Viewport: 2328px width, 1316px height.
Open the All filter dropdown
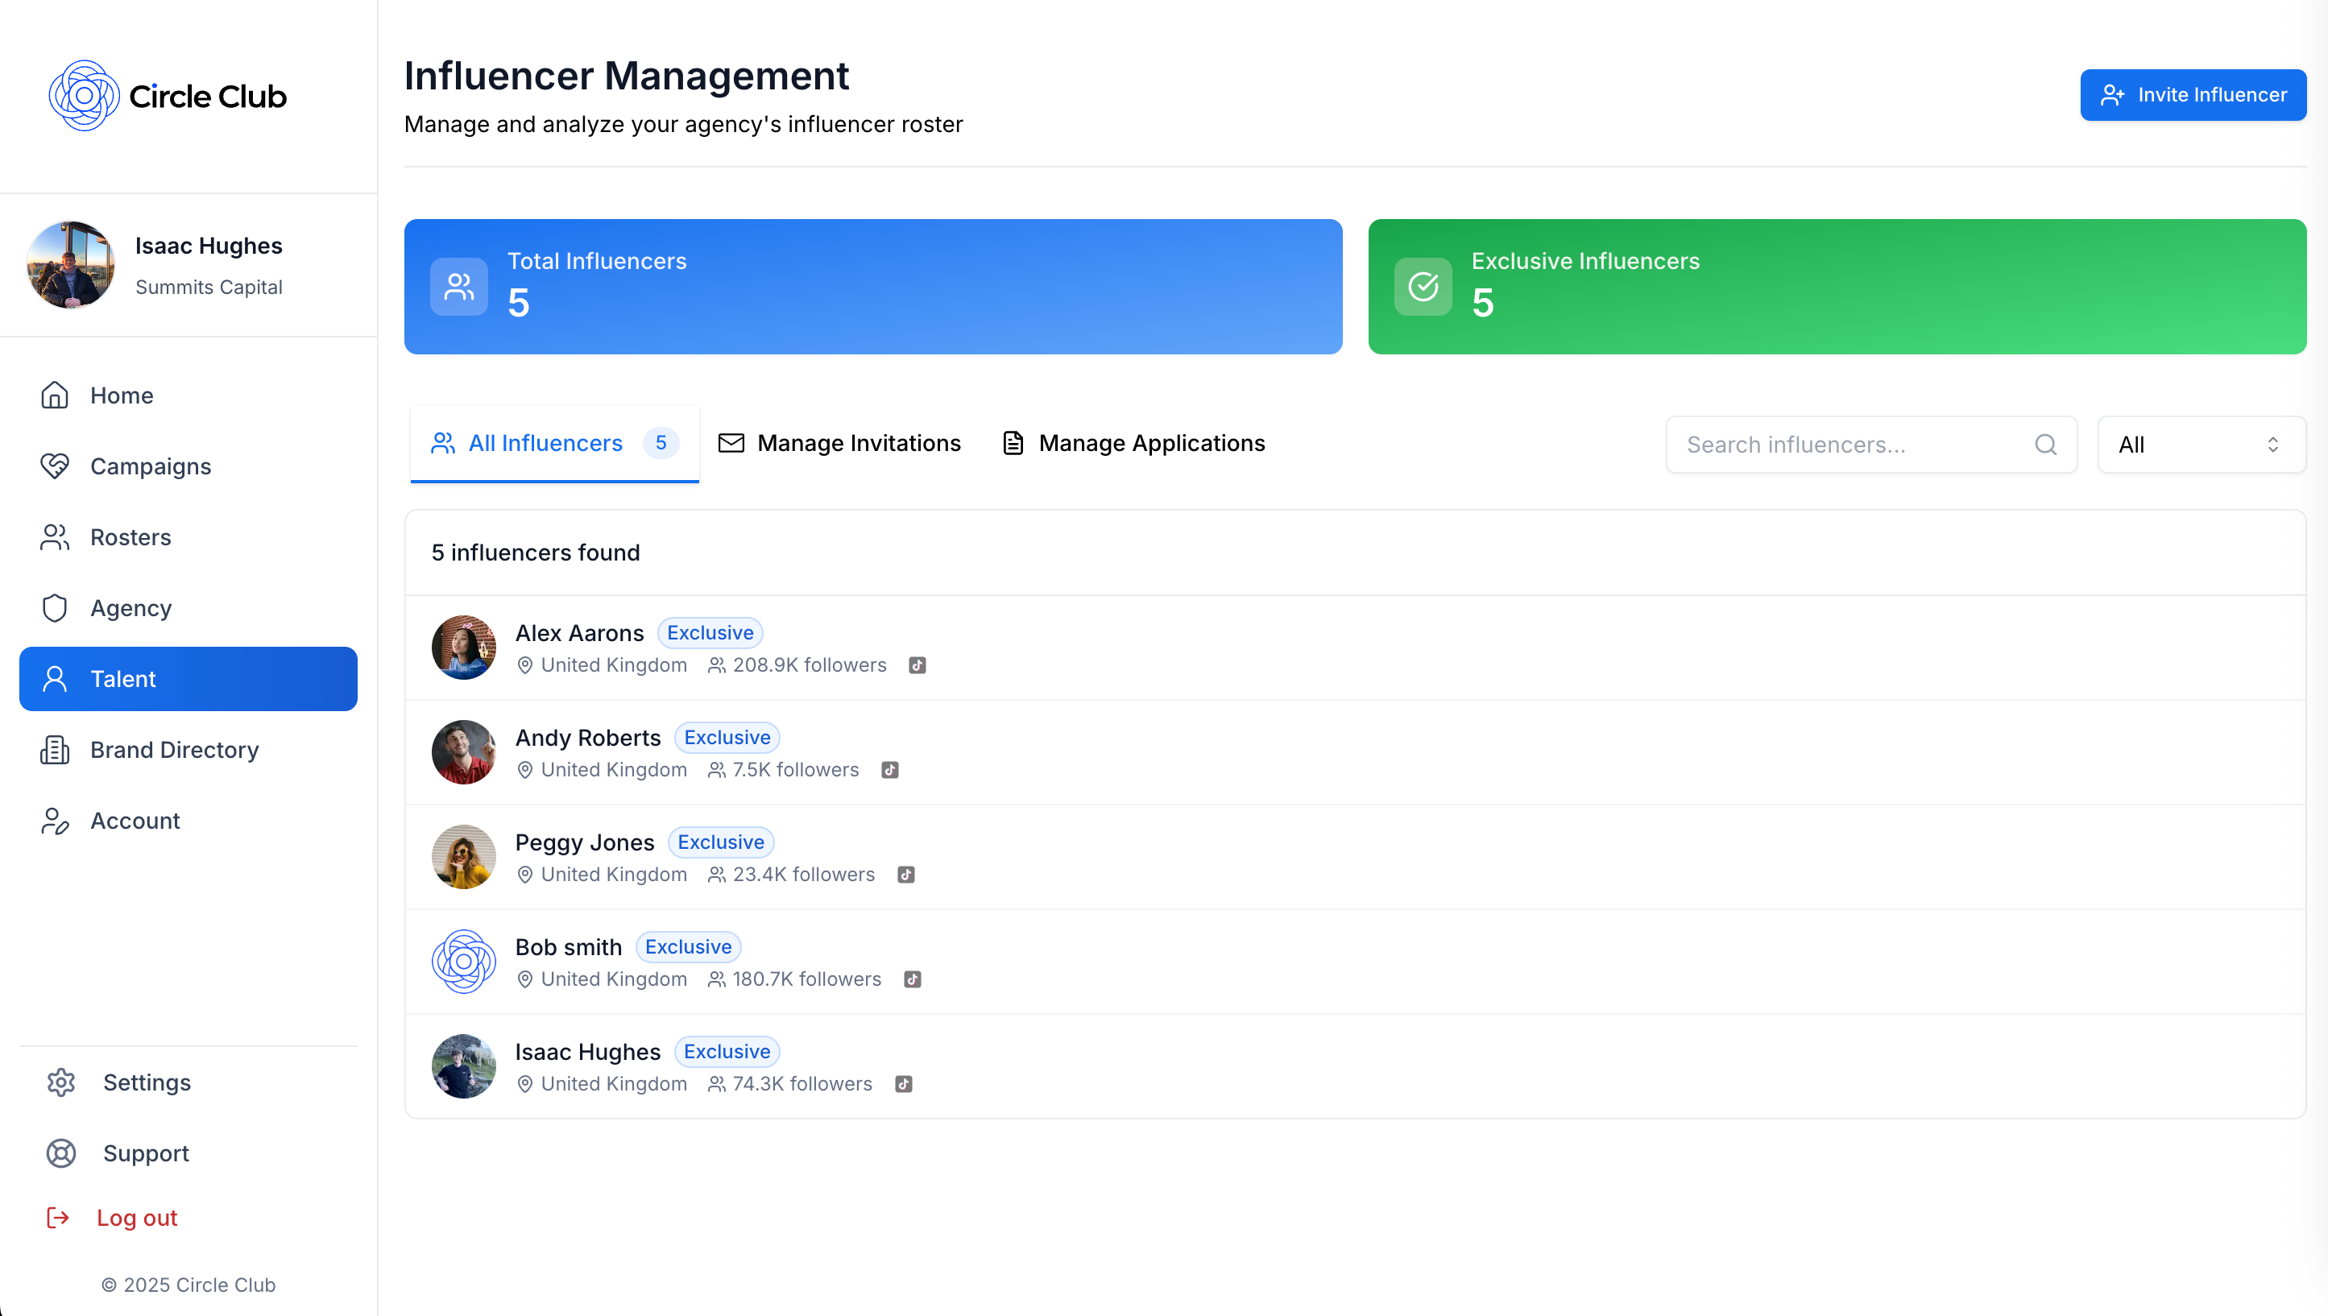coord(2201,445)
